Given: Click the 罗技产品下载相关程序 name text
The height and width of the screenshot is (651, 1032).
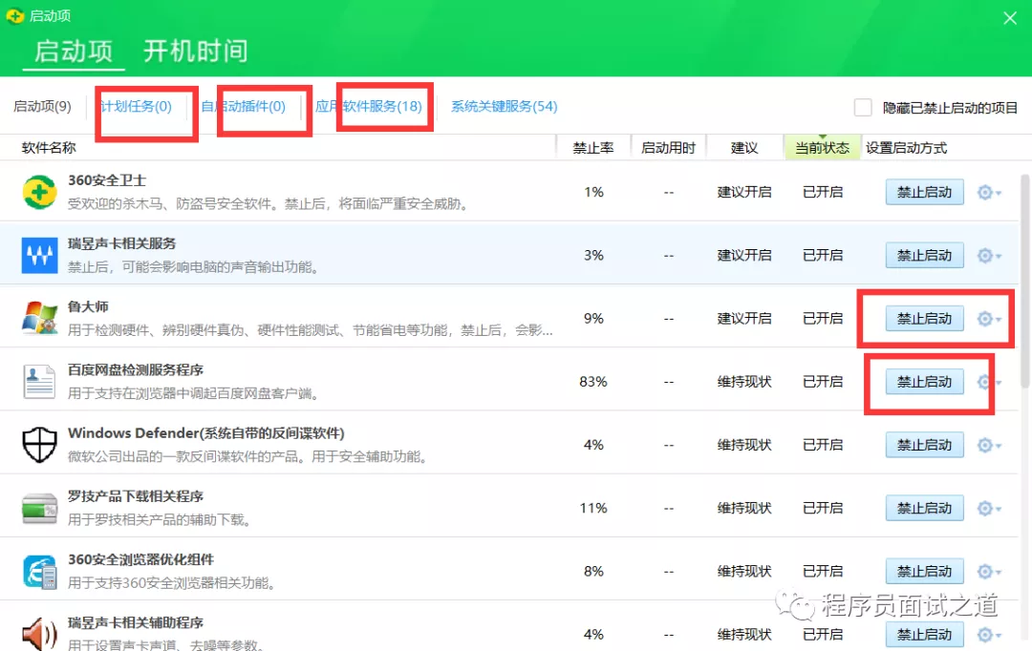Looking at the screenshot, I should [x=136, y=496].
